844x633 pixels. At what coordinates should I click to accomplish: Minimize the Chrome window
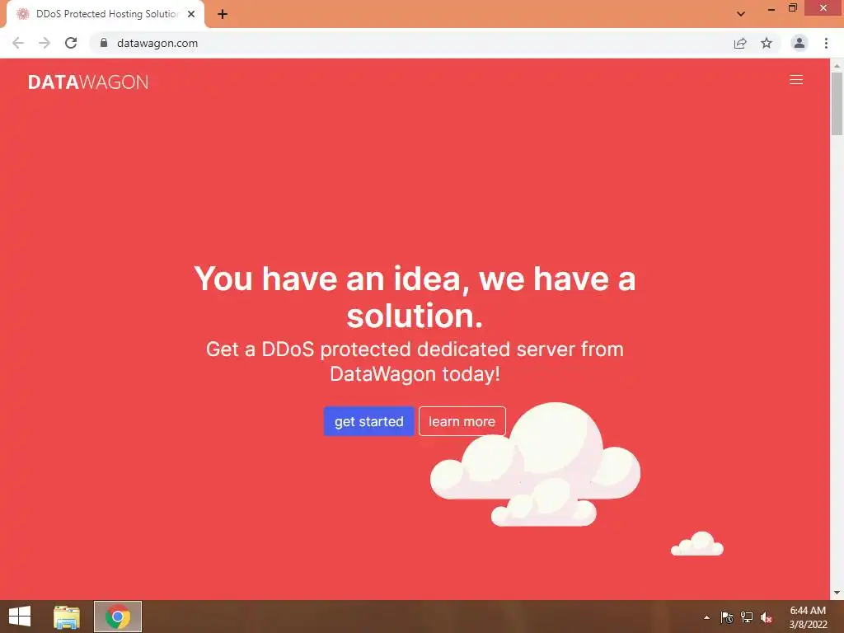point(771,9)
